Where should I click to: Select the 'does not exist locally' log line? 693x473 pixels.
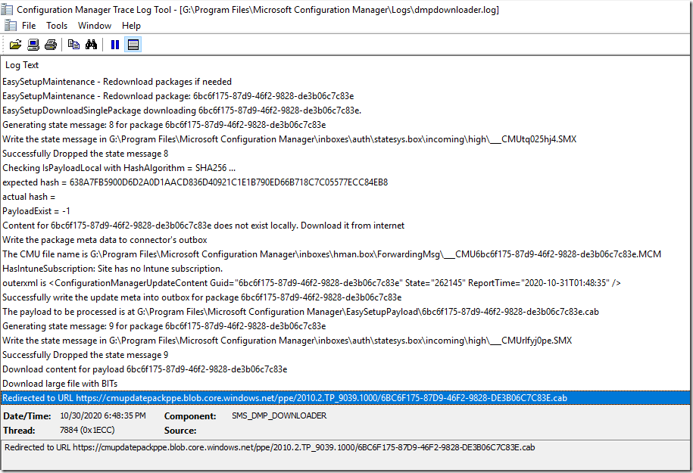[346, 226]
